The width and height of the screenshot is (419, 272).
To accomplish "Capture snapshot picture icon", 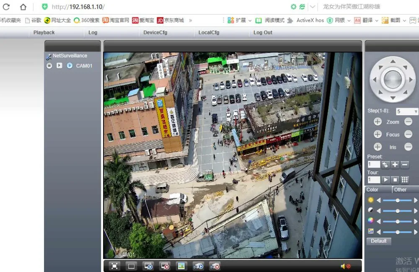I will [181, 266].
